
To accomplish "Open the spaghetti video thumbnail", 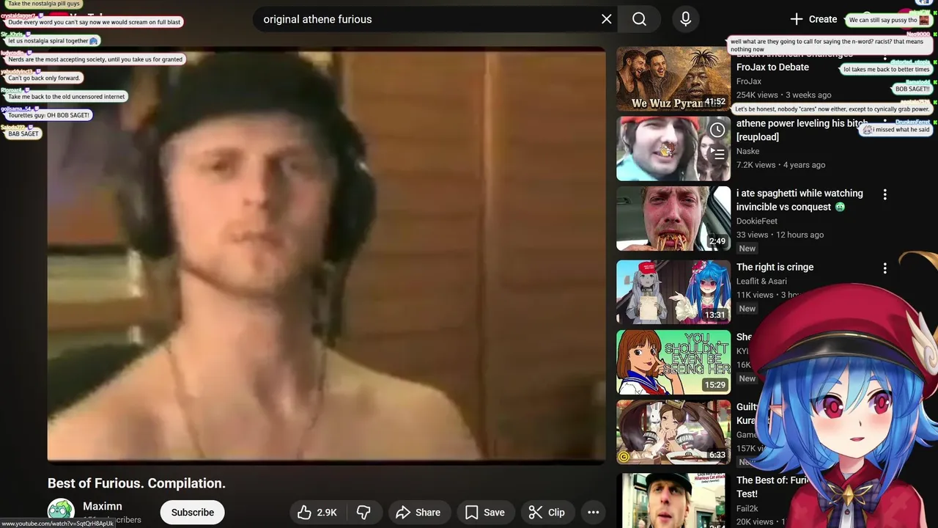I will point(673,219).
